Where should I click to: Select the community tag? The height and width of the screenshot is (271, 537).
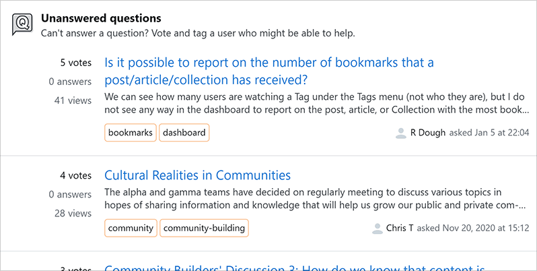pos(131,229)
